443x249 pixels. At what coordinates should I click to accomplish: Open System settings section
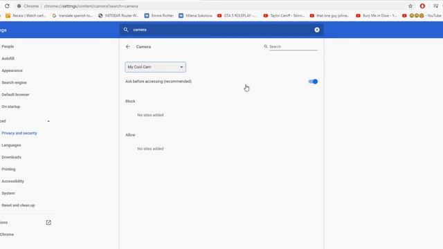[x=8, y=194]
